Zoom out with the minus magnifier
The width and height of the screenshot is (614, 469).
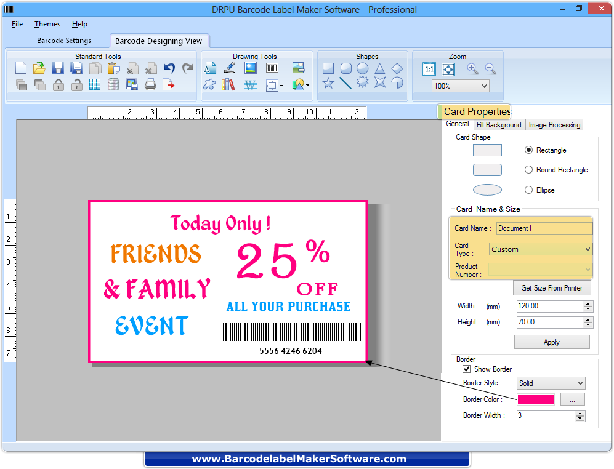point(491,69)
